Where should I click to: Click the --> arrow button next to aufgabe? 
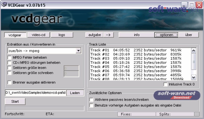coord(108,35)
